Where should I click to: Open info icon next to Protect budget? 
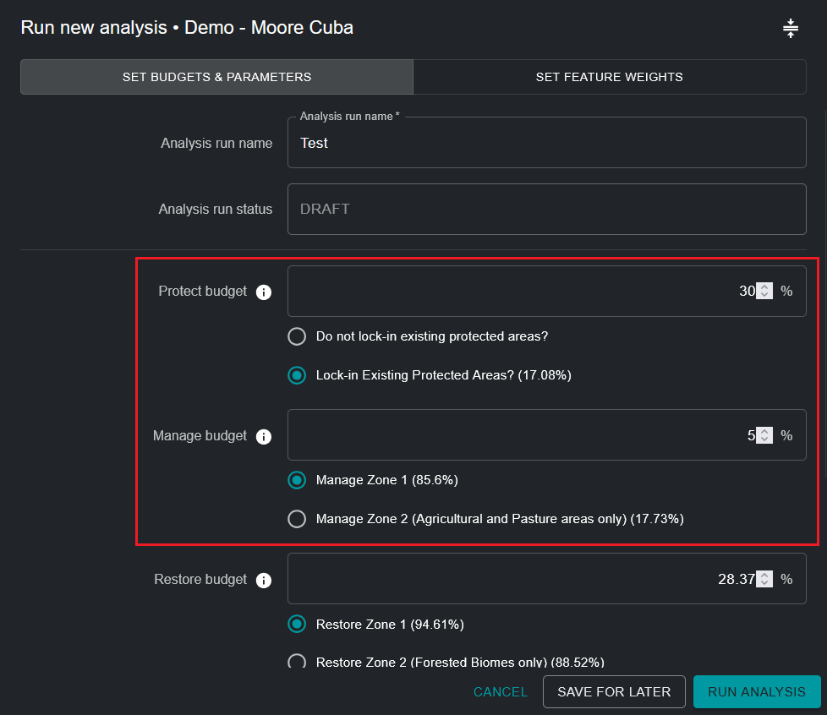click(264, 292)
